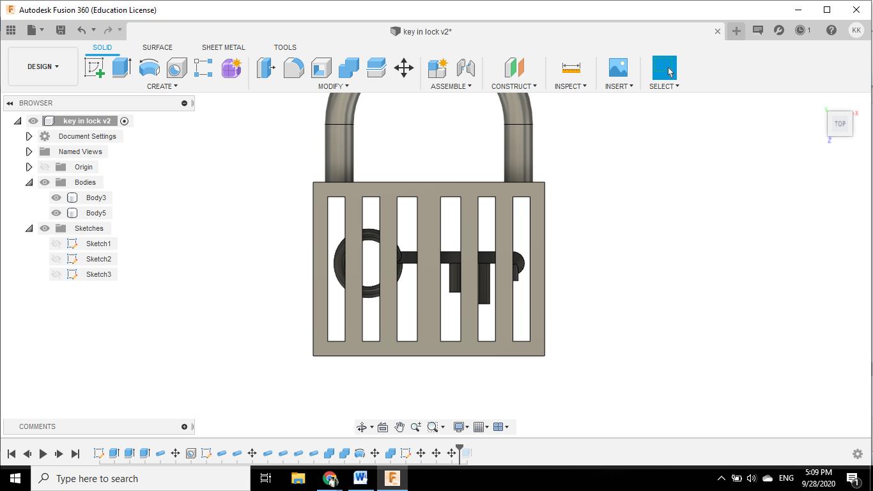Open the Joint tool in Assemble
The width and height of the screenshot is (873, 491).
tap(465, 68)
